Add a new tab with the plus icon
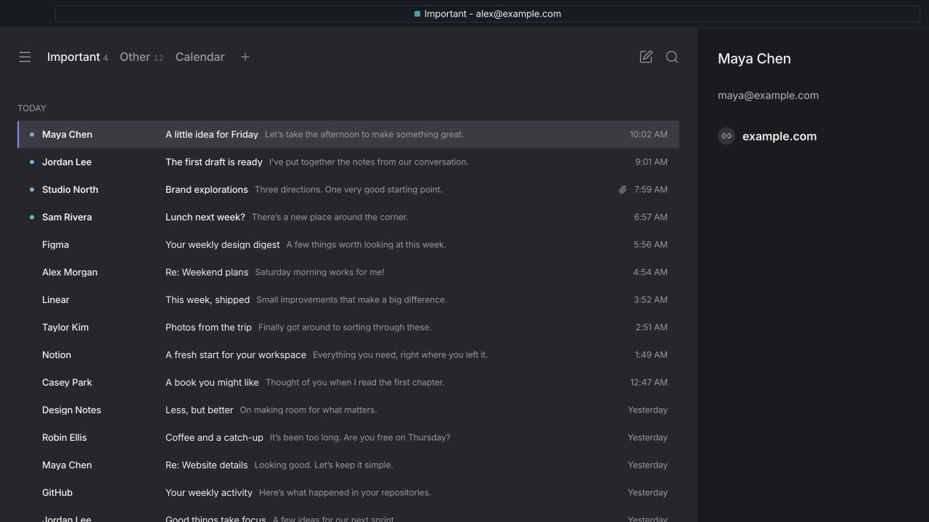Image resolution: width=929 pixels, height=522 pixels. tap(245, 57)
